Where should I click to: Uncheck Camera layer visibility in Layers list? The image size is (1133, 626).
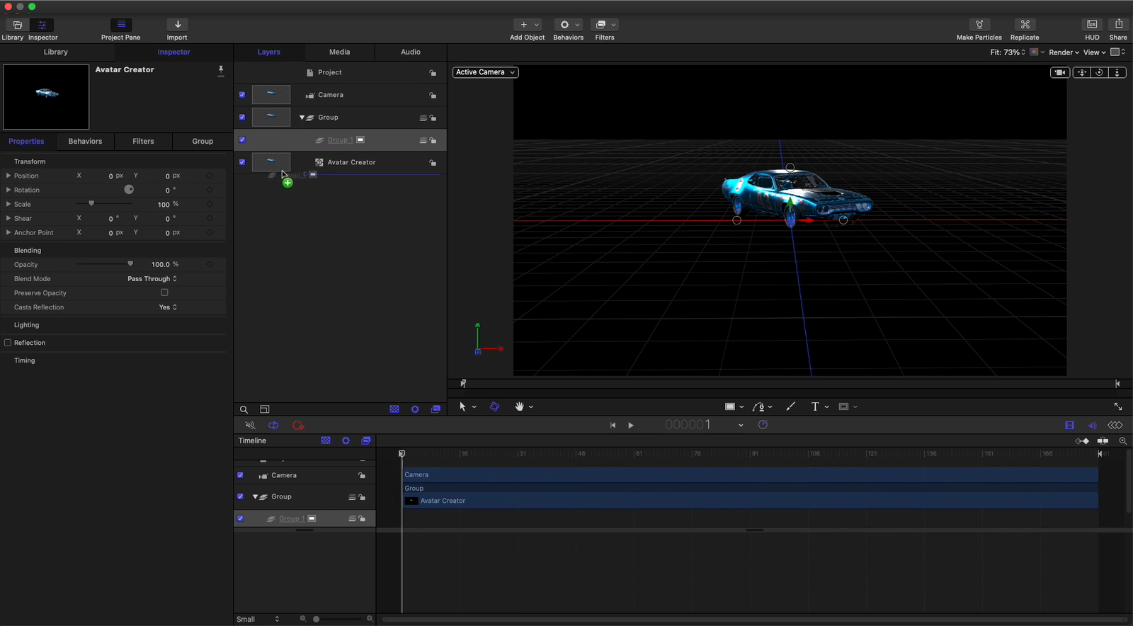tap(242, 95)
